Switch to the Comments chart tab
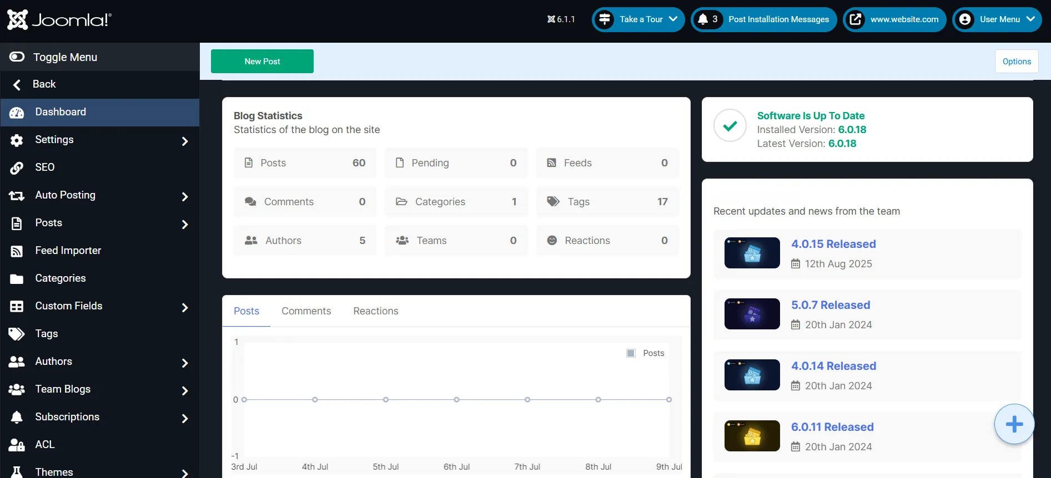Viewport: 1051px width, 478px height. 306,311
